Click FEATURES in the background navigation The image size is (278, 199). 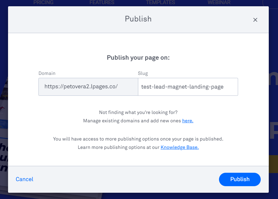tap(102, 3)
